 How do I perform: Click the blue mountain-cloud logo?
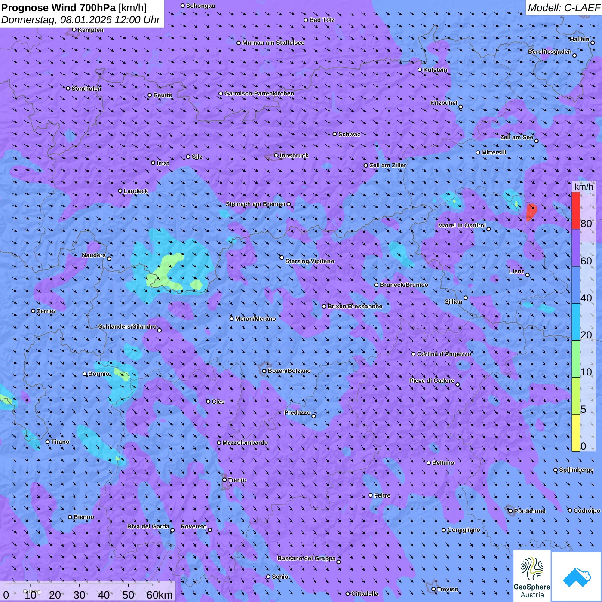[x=577, y=577]
